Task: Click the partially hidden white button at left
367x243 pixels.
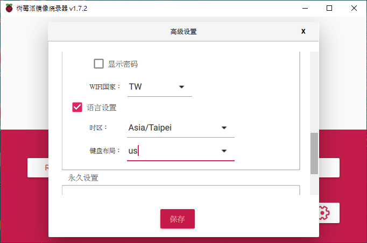Action: [x=38, y=168]
